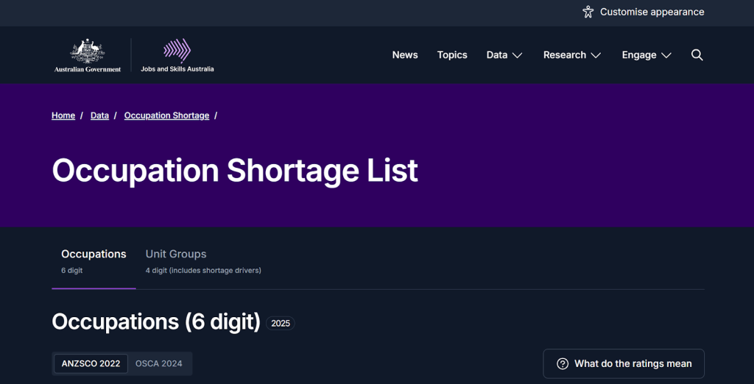This screenshot has width=754, height=384.
Task: Switch to the Unit Groups tab
Action: 176,255
